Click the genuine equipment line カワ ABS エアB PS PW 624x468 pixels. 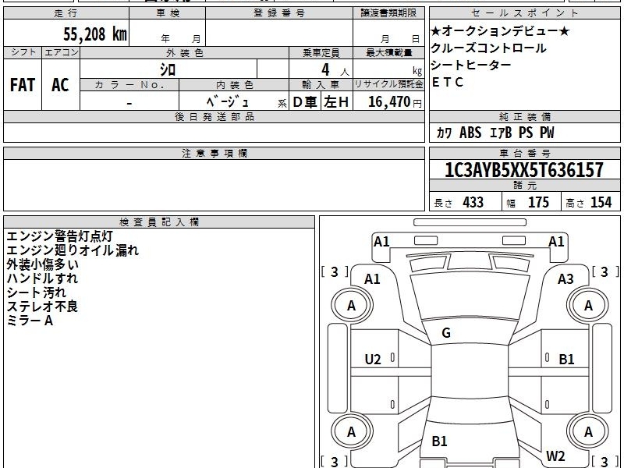click(495, 133)
